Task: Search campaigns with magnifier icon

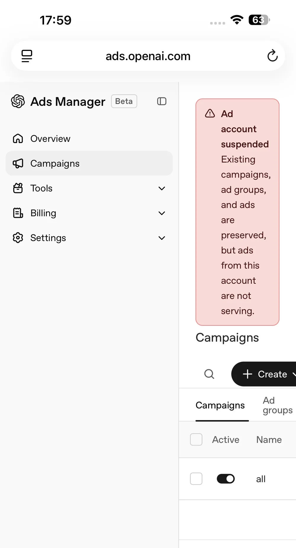Action: coord(209,374)
